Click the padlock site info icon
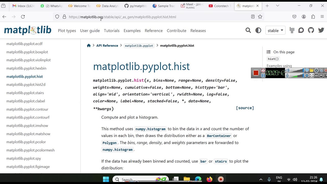 pos(64,17)
